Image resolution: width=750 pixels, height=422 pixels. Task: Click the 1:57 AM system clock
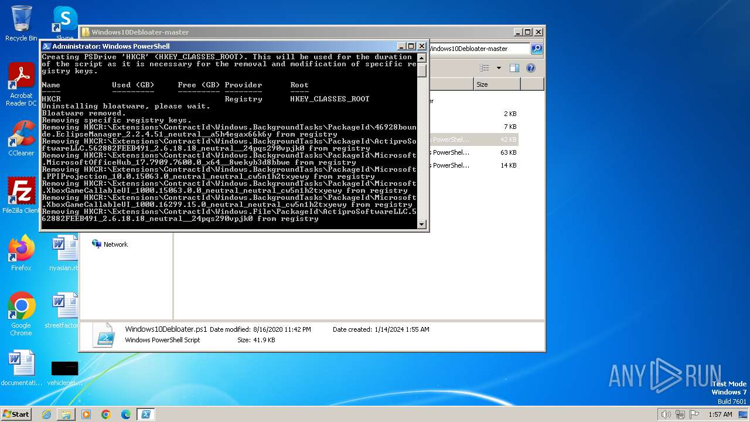click(720, 414)
